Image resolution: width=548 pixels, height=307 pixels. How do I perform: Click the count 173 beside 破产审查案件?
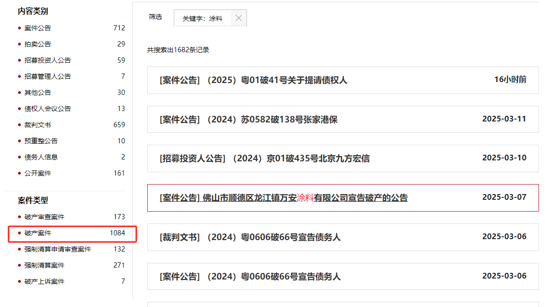click(119, 217)
